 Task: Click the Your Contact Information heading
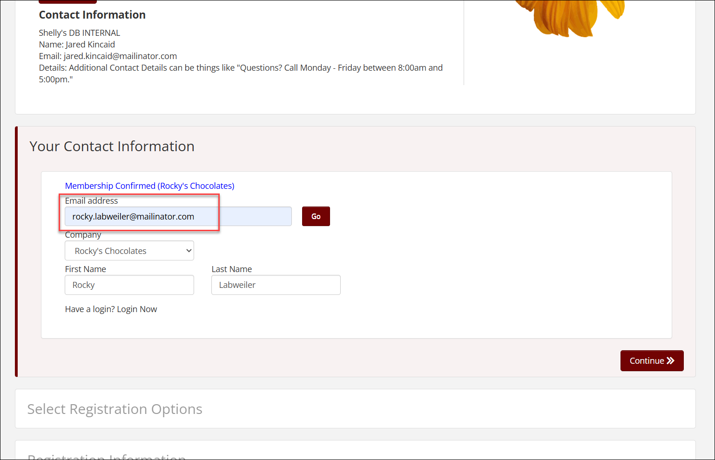click(112, 146)
